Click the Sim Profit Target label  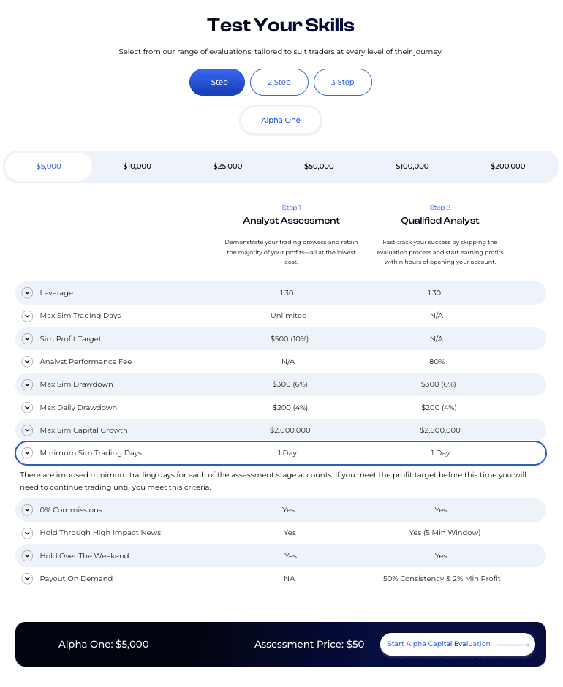71,338
